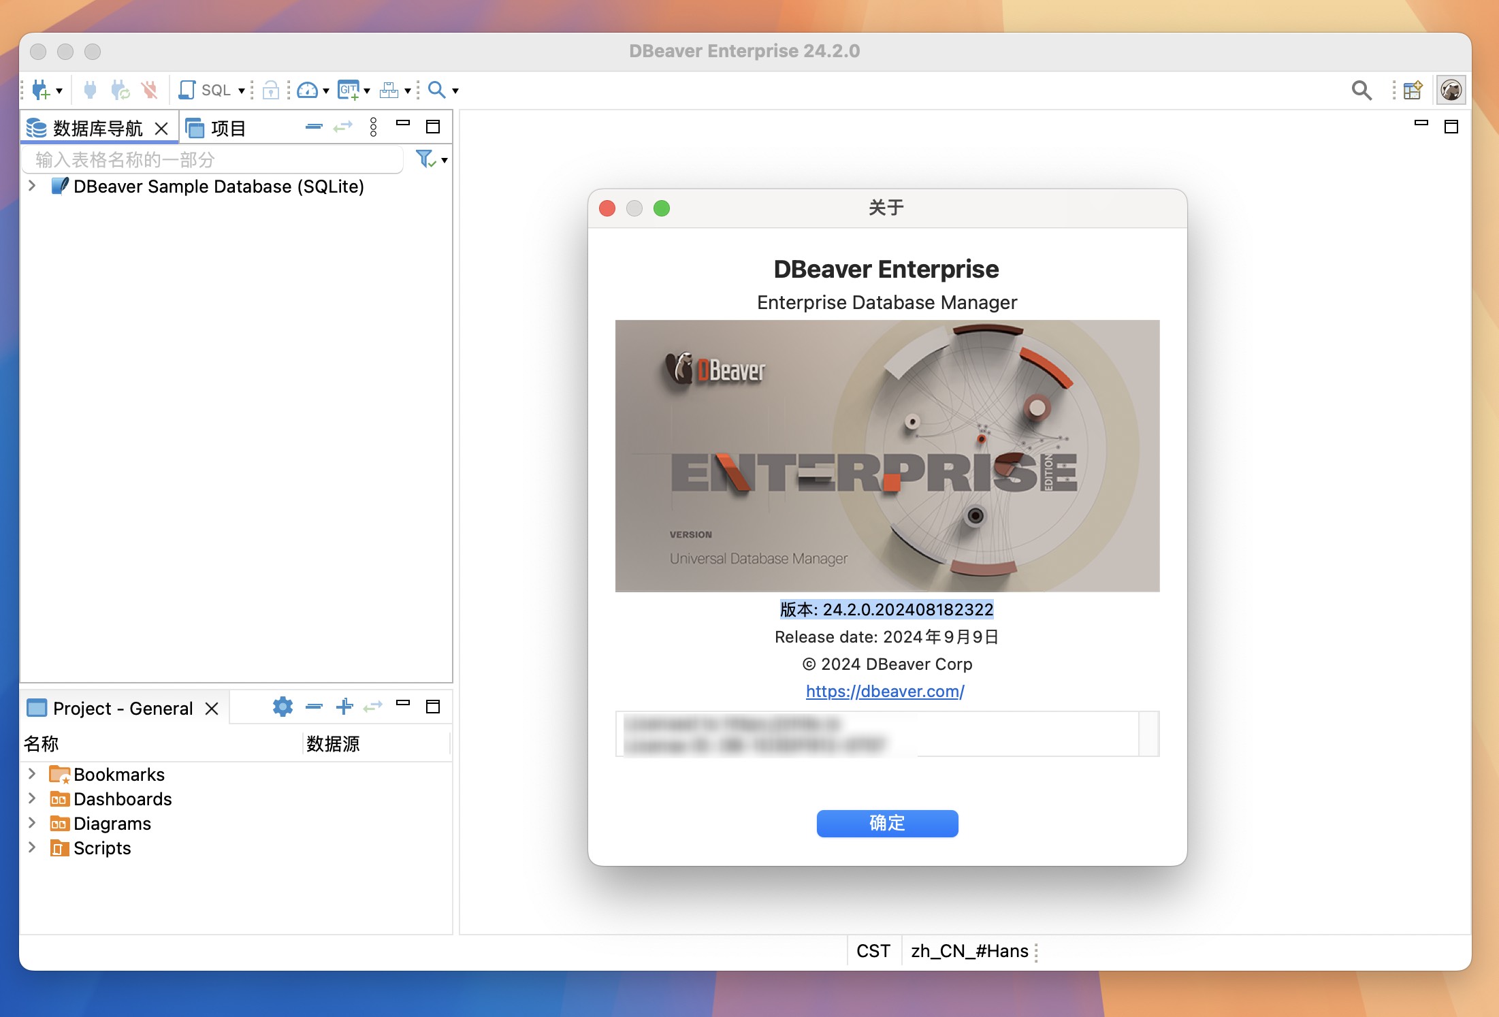Open the https://dbeaver.com/ link
Screen dimensions: 1499x1017
(x=885, y=692)
